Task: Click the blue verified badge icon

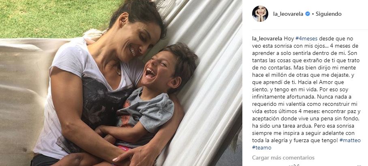Action: (x=308, y=14)
